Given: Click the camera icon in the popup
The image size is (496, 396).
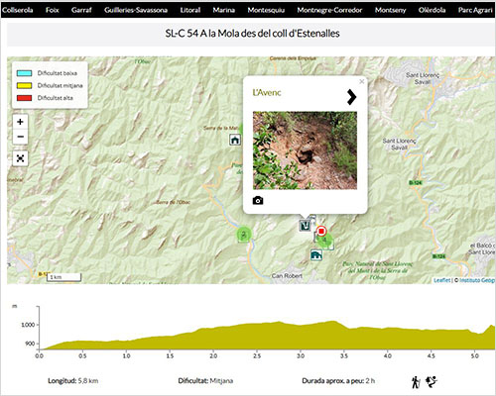Looking at the screenshot, I should (258, 200).
